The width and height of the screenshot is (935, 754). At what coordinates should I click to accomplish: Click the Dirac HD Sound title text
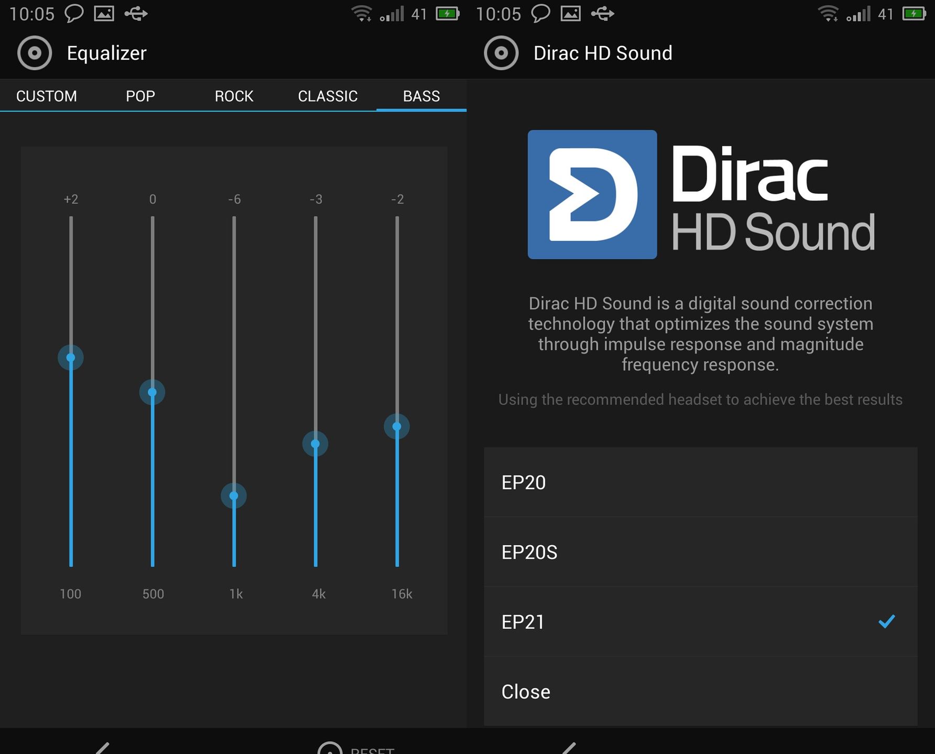pyautogui.click(x=603, y=53)
